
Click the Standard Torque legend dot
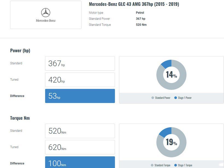point(152,165)
